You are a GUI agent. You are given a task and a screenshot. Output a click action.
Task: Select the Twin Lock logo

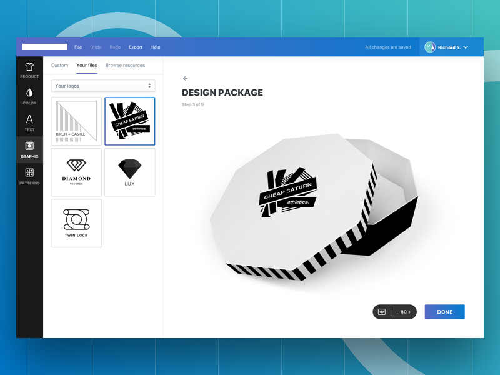[x=76, y=223]
